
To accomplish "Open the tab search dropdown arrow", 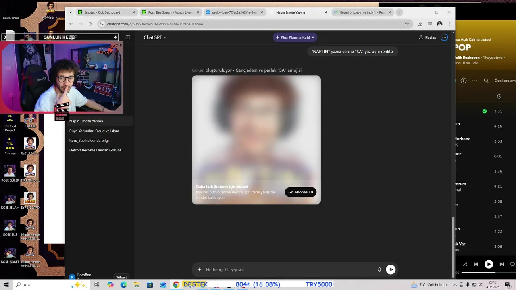I will point(71,12).
